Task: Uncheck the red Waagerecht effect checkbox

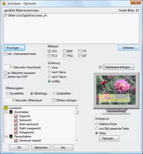Action: (x=16, y=132)
